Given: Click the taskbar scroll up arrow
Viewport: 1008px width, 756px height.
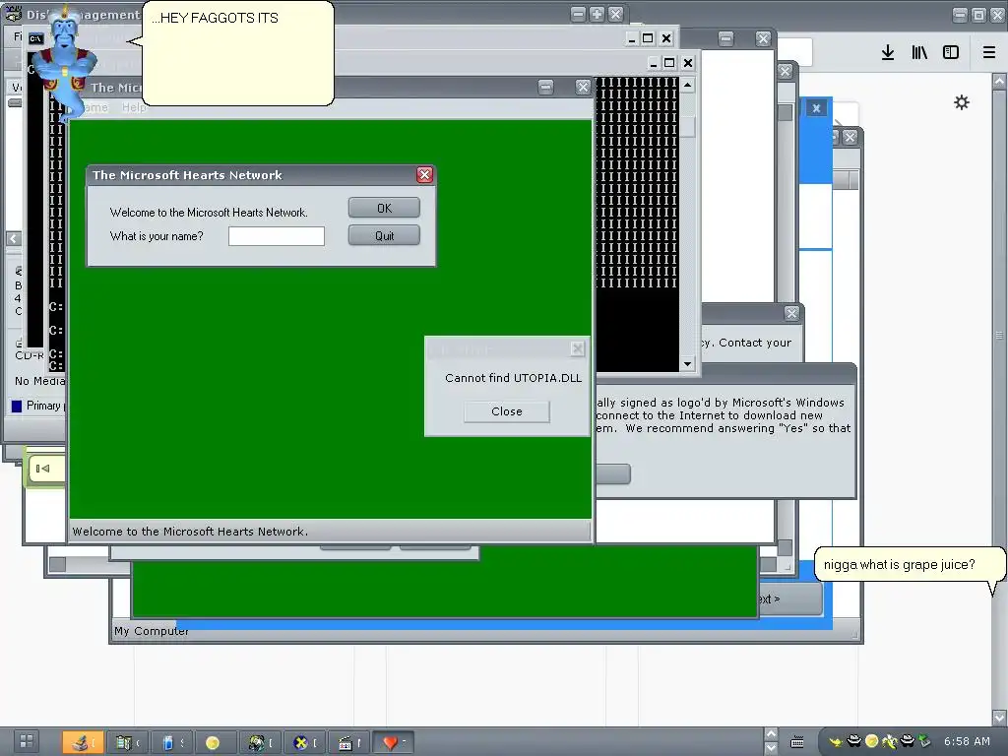Looking at the screenshot, I should click(x=771, y=734).
